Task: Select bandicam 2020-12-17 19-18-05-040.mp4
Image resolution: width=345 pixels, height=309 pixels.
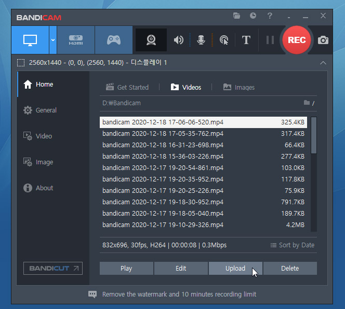Action: (x=203, y=214)
